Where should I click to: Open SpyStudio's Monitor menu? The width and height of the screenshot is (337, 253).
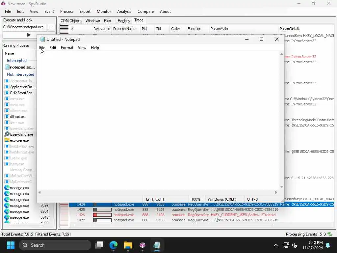[104, 12]
